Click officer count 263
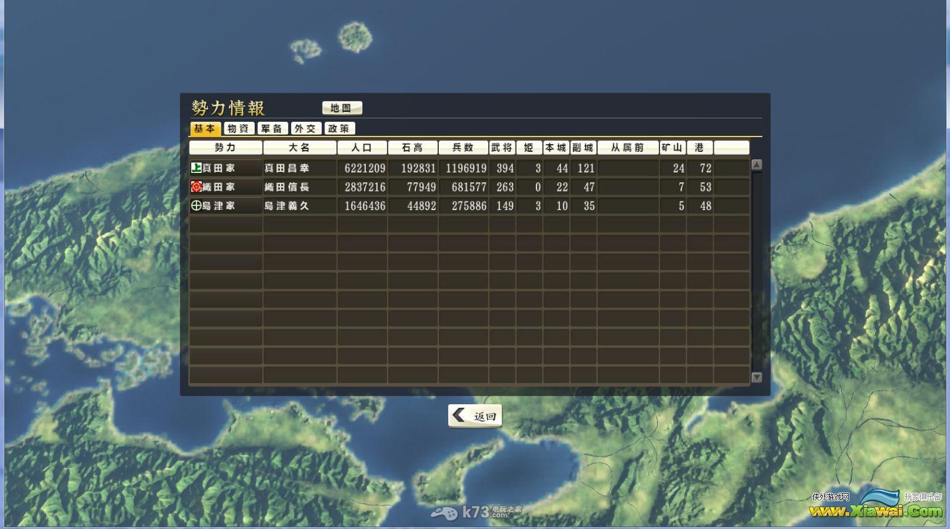The width and height of the screenshot is (950, 529). [505, 187]
